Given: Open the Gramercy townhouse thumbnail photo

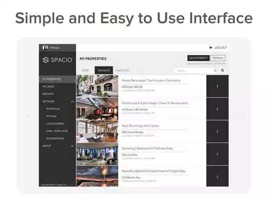Looking at the screenshot, I should pos(97,86).
